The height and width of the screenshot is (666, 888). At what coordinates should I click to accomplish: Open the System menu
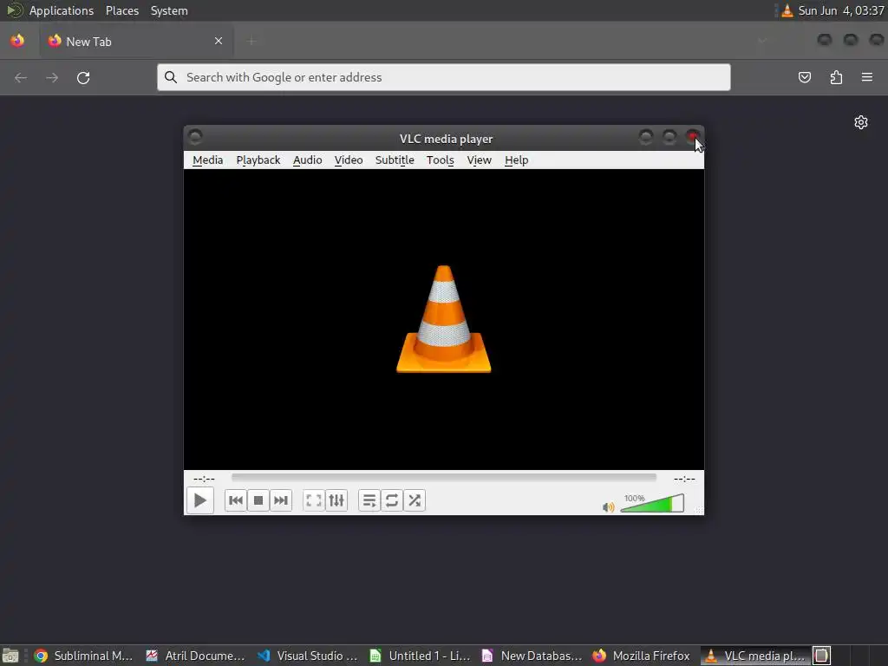[169, 10]
